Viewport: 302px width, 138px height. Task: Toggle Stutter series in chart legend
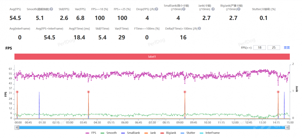[188, 133]
